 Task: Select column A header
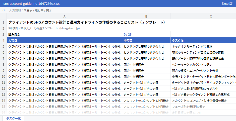point(65,16)
